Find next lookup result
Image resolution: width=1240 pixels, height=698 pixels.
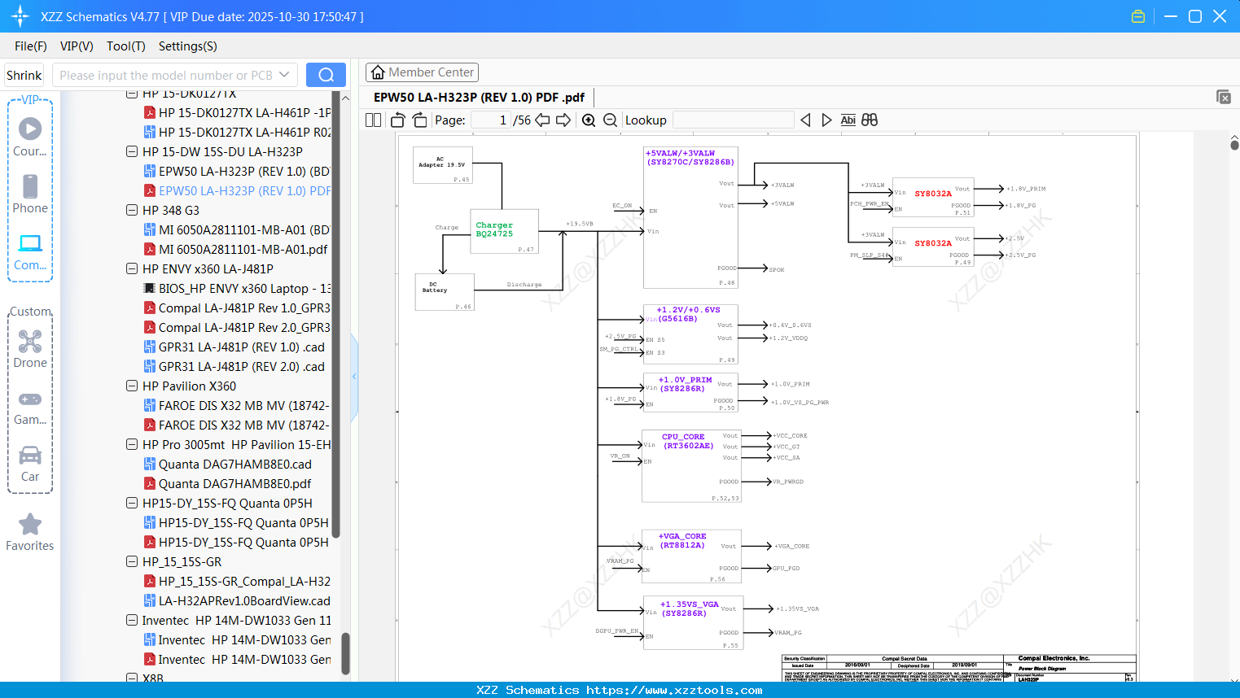tap(826, 120)
